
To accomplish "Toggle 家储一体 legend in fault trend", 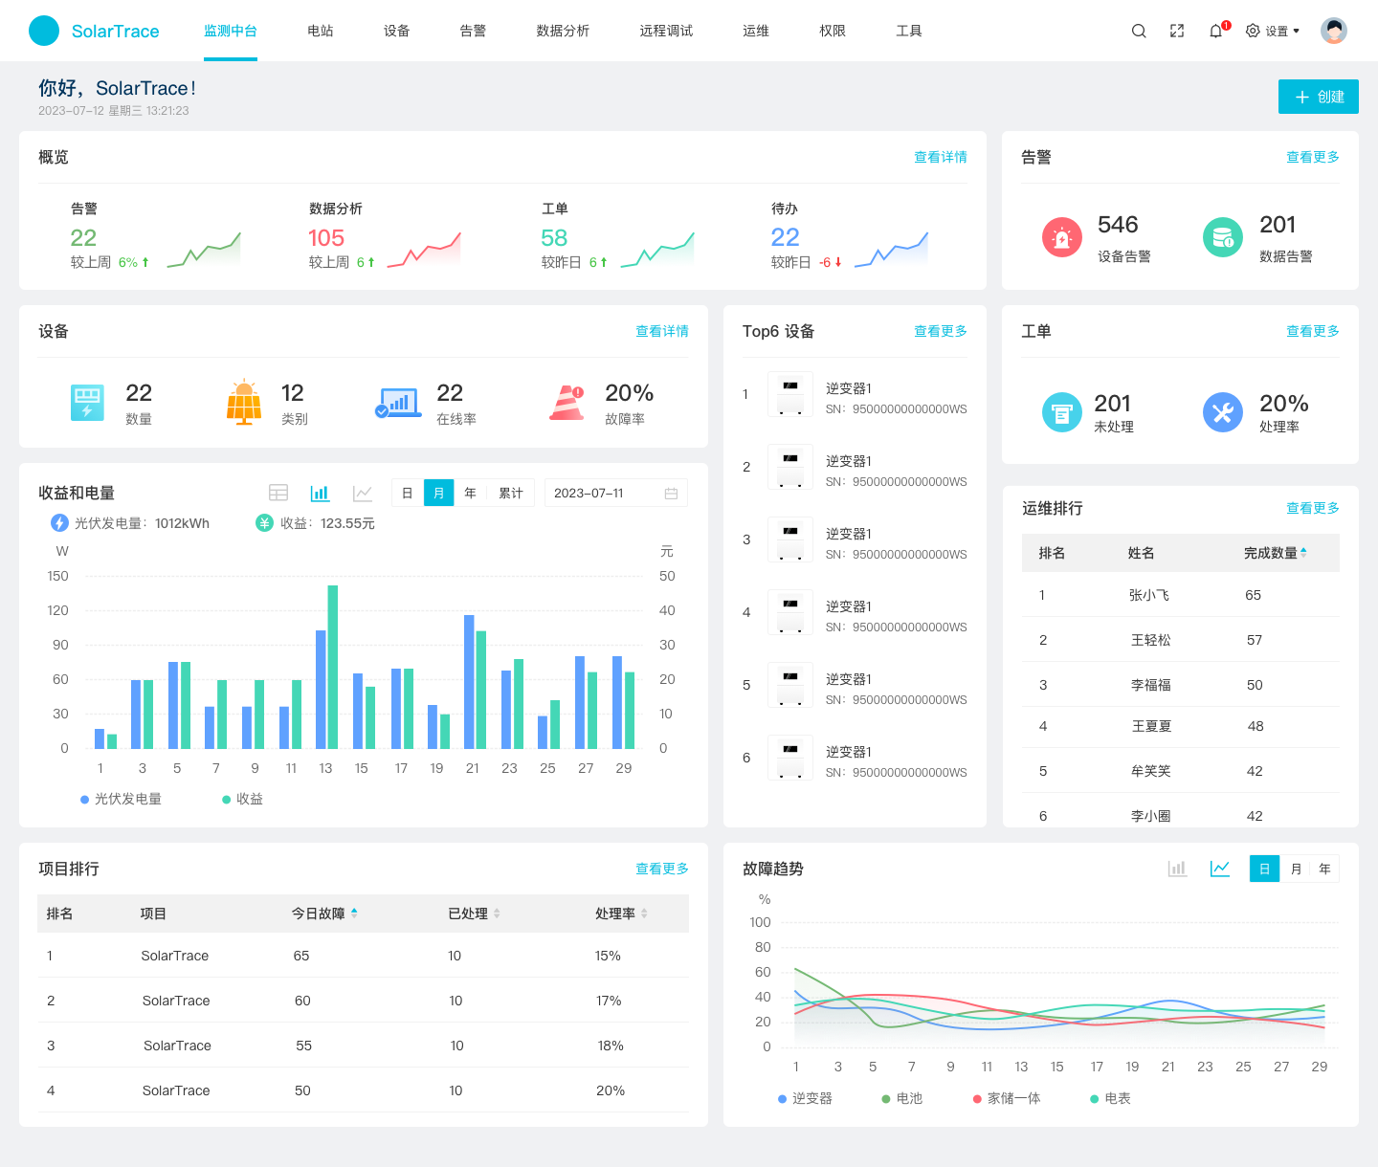I will pos(1006,1098).
